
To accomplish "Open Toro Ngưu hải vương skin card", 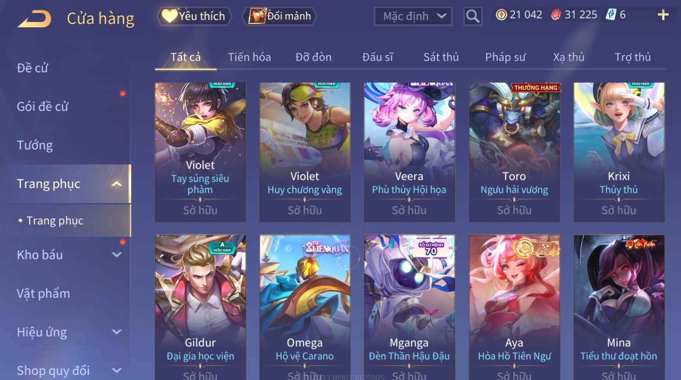I will pos(514,152).
